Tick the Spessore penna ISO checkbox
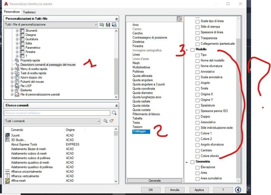 (197, 111)
